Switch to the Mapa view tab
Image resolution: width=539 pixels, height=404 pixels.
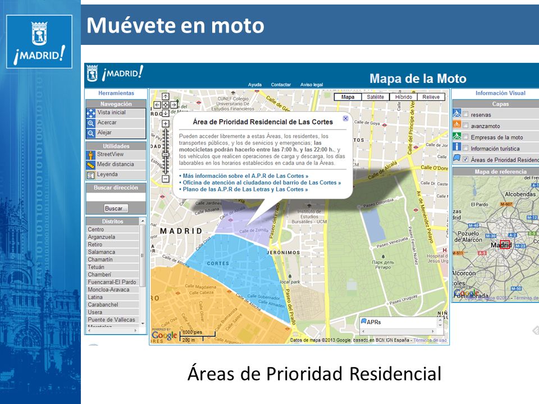pyautogui.click(x=348, y=97)
